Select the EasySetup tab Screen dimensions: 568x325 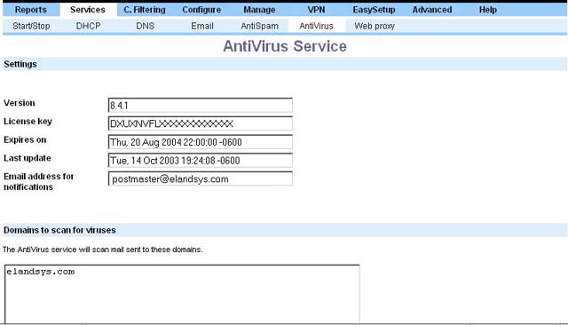click(x=374, y=10)
